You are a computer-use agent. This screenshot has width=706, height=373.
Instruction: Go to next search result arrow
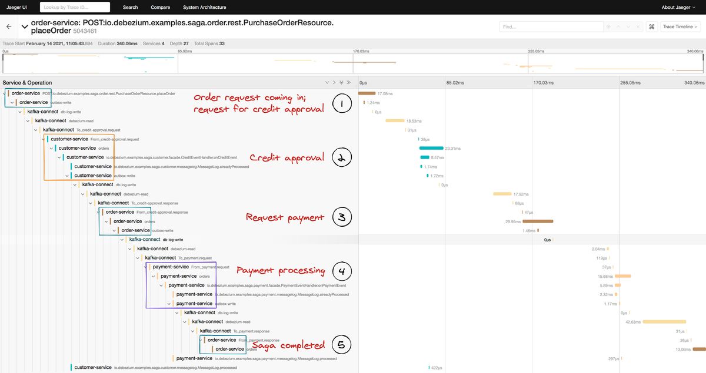point(628,27)
